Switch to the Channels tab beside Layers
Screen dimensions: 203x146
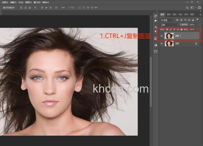(168, 14)
